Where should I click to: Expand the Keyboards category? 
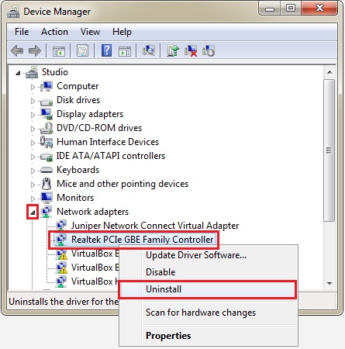tap(33, 171)
